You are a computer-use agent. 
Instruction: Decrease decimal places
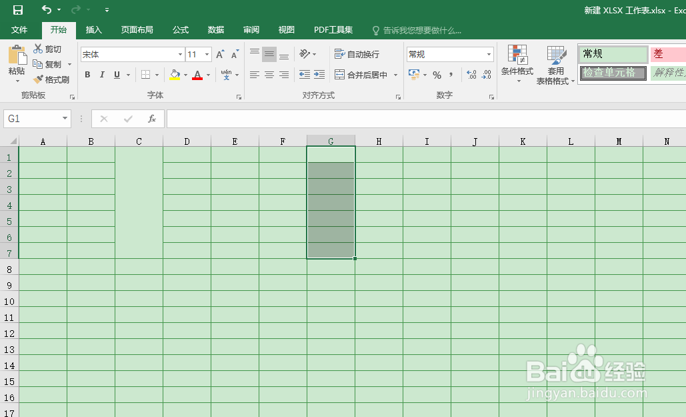pyautogui.click(x=487, y=75)
